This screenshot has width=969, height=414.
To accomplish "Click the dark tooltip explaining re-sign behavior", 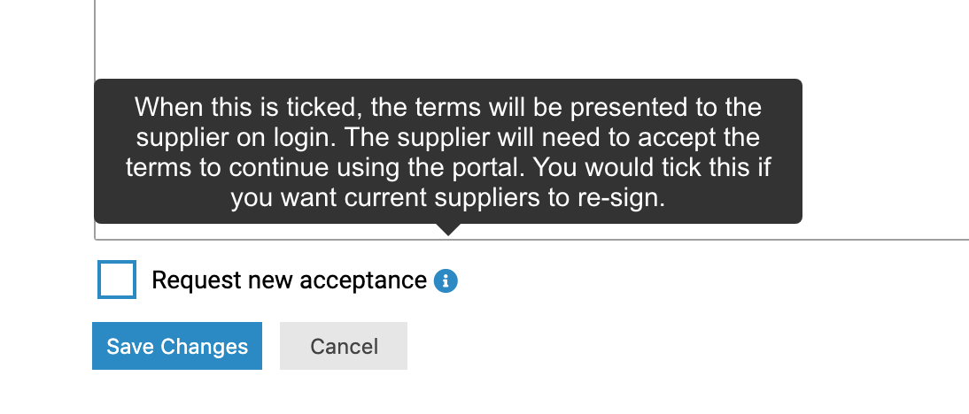I will click(x=448, y=151).
